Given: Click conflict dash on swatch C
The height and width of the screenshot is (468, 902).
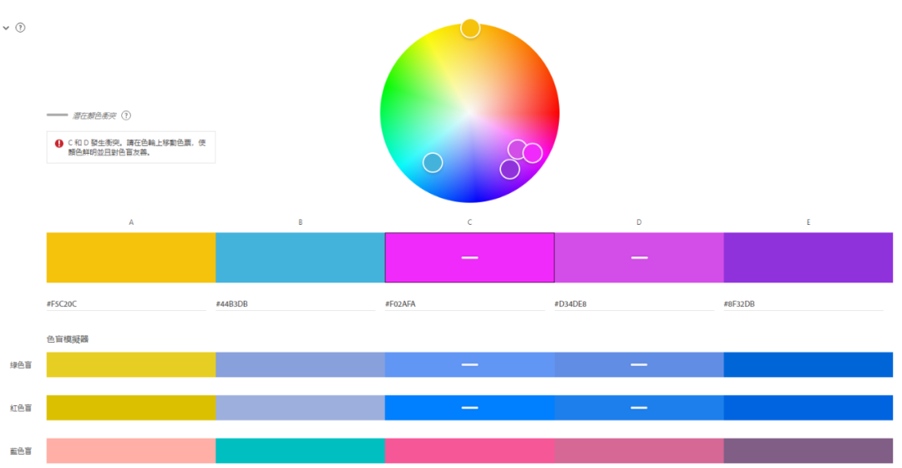Looking at the screenshot, I should click(x=470, y=257).
